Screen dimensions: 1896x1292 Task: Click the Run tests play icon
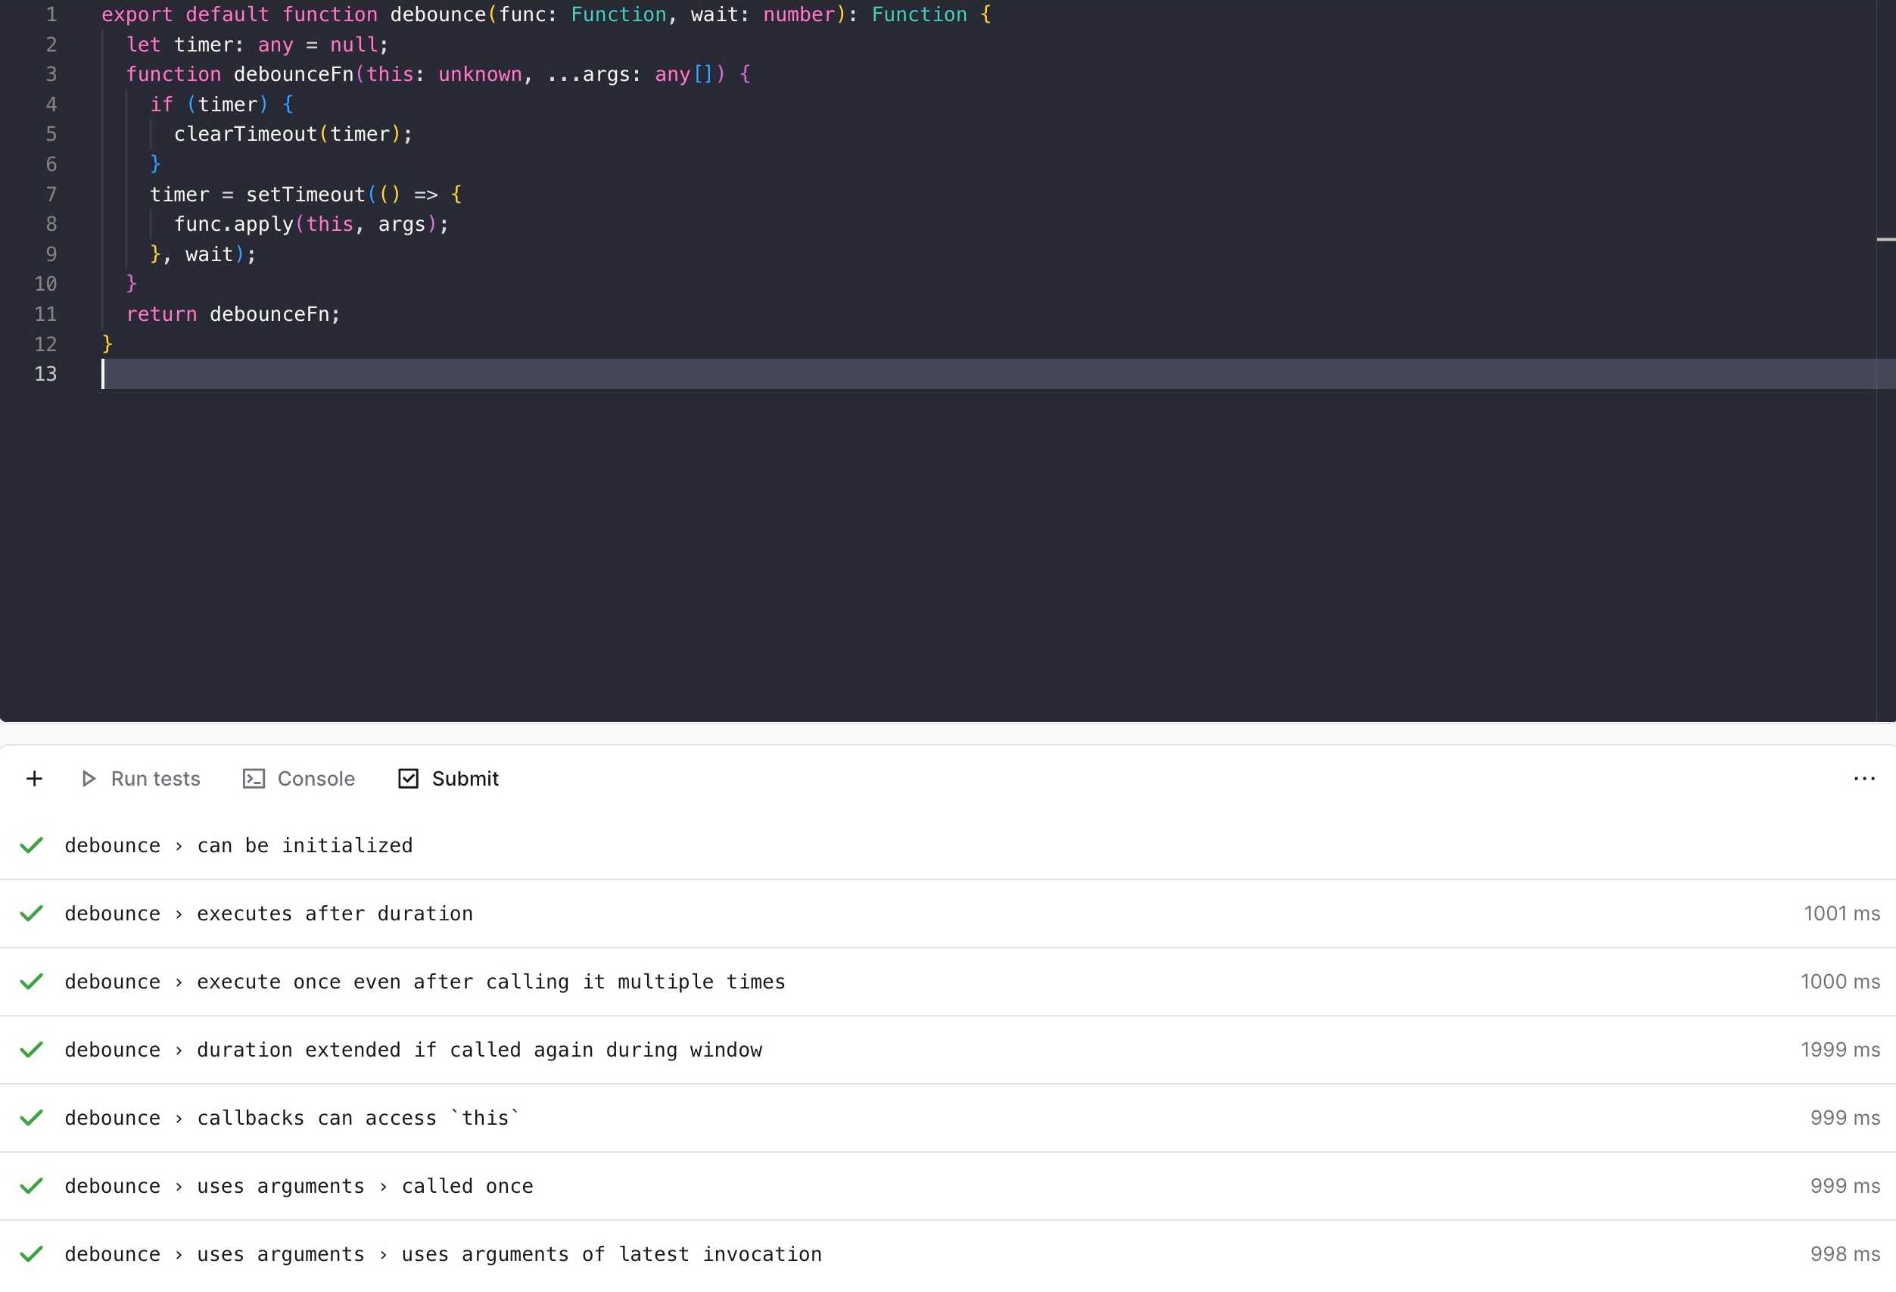click(89, 779)
